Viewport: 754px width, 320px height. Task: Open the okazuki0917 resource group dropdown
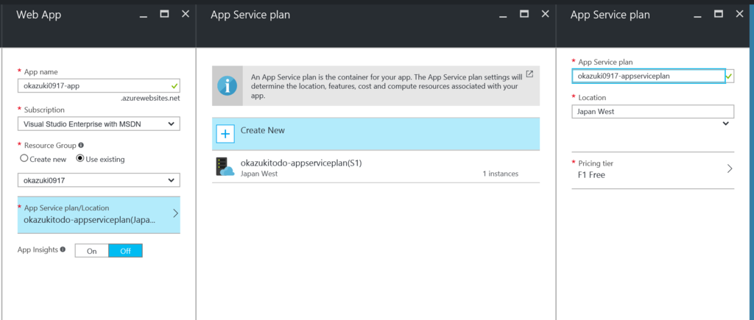point(99,181)
